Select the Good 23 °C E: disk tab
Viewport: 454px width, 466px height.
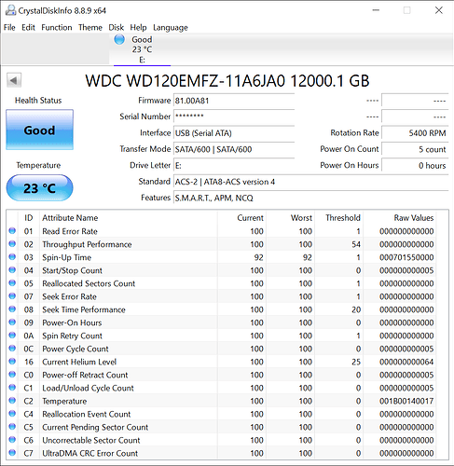[x=142, y=49]
